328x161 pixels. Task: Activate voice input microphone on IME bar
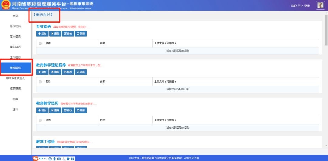click(x=54, y=159)
